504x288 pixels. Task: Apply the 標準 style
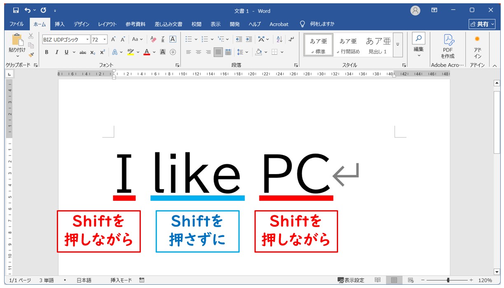(x=318, y=45)
